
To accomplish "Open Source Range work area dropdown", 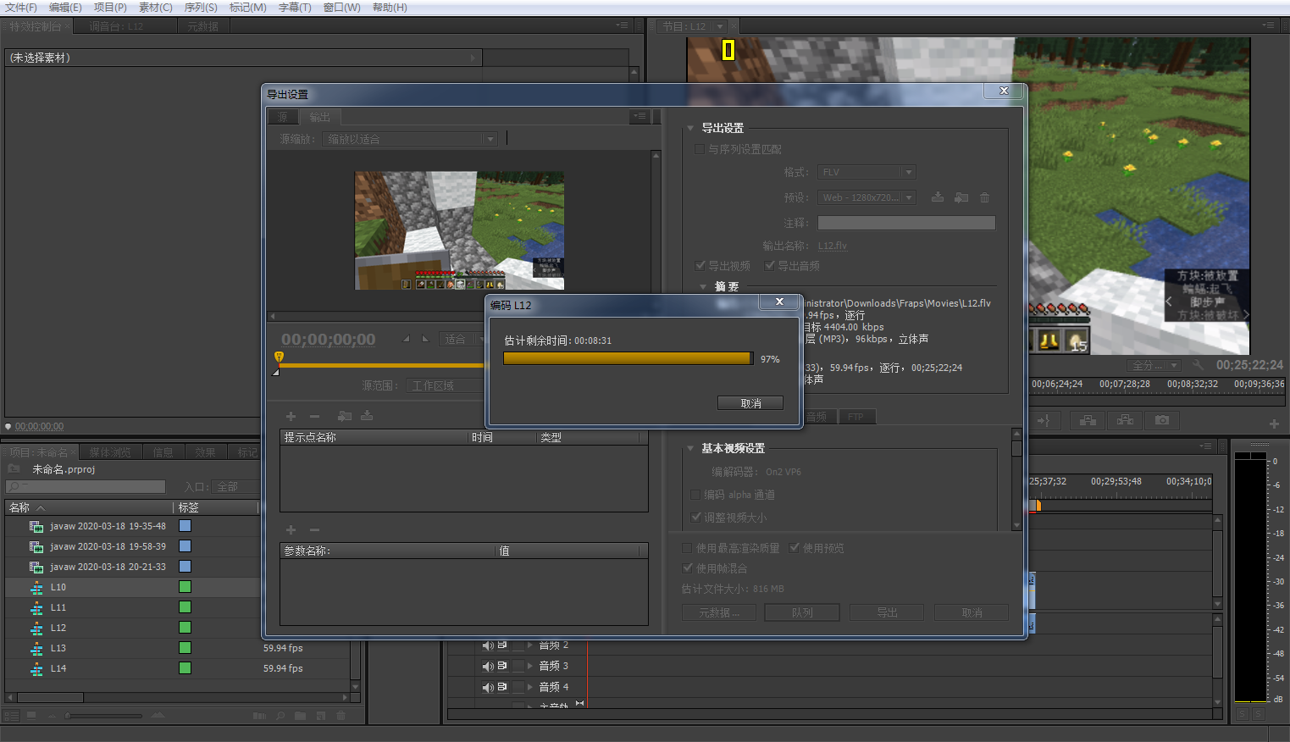I will tap(445, 385).
